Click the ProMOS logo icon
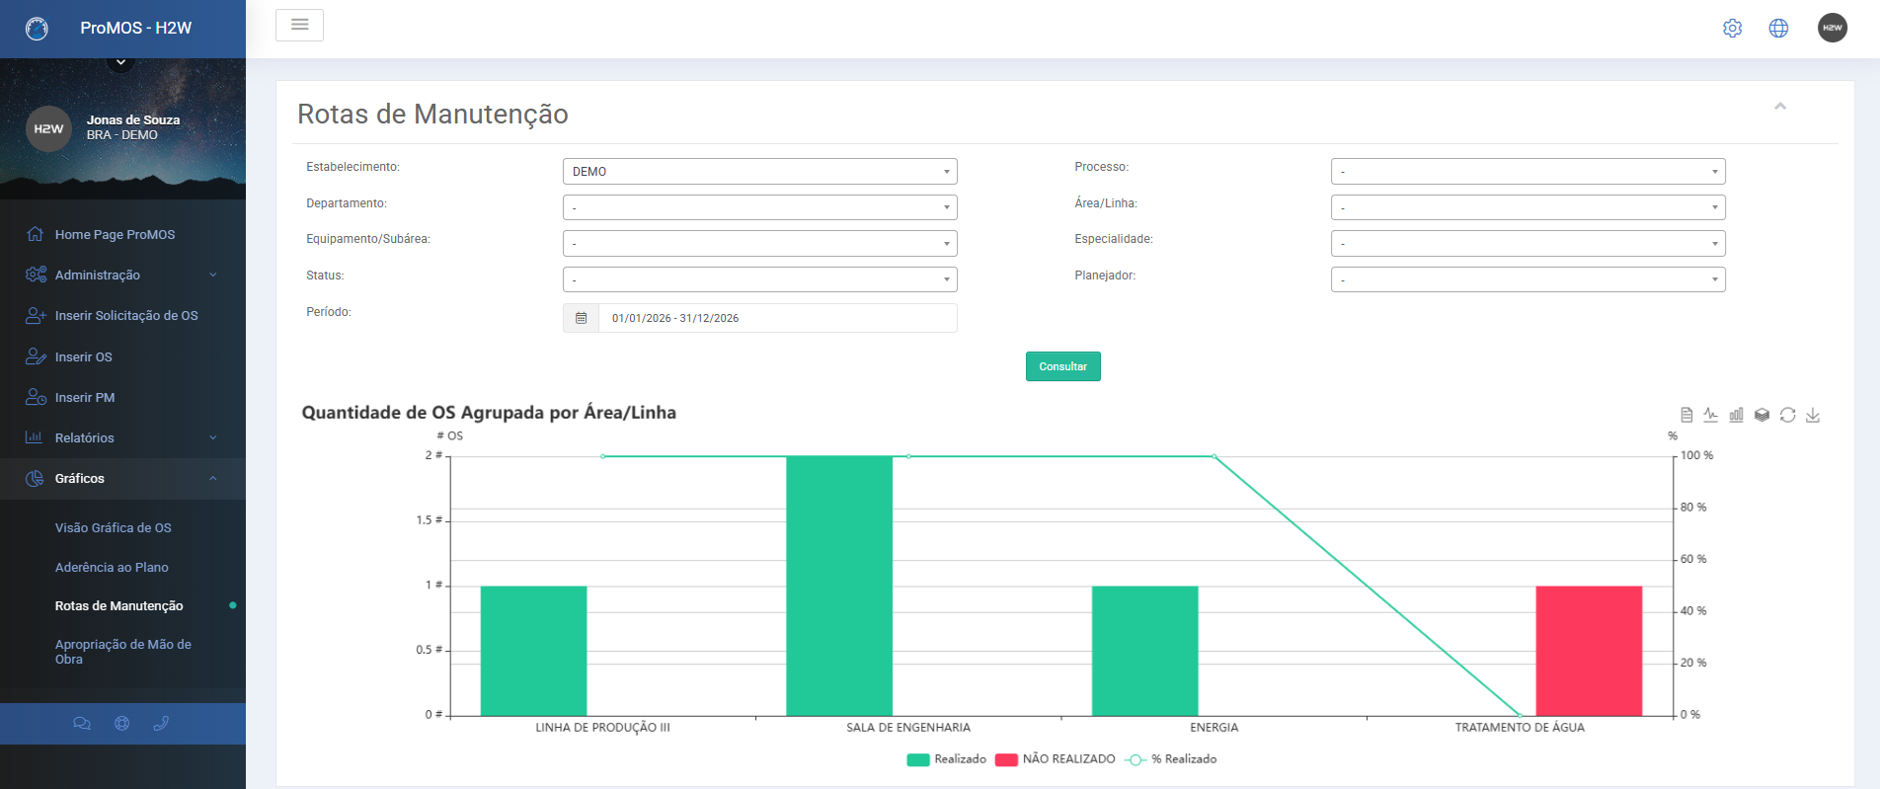1880x789 pixels. (37, 29)
